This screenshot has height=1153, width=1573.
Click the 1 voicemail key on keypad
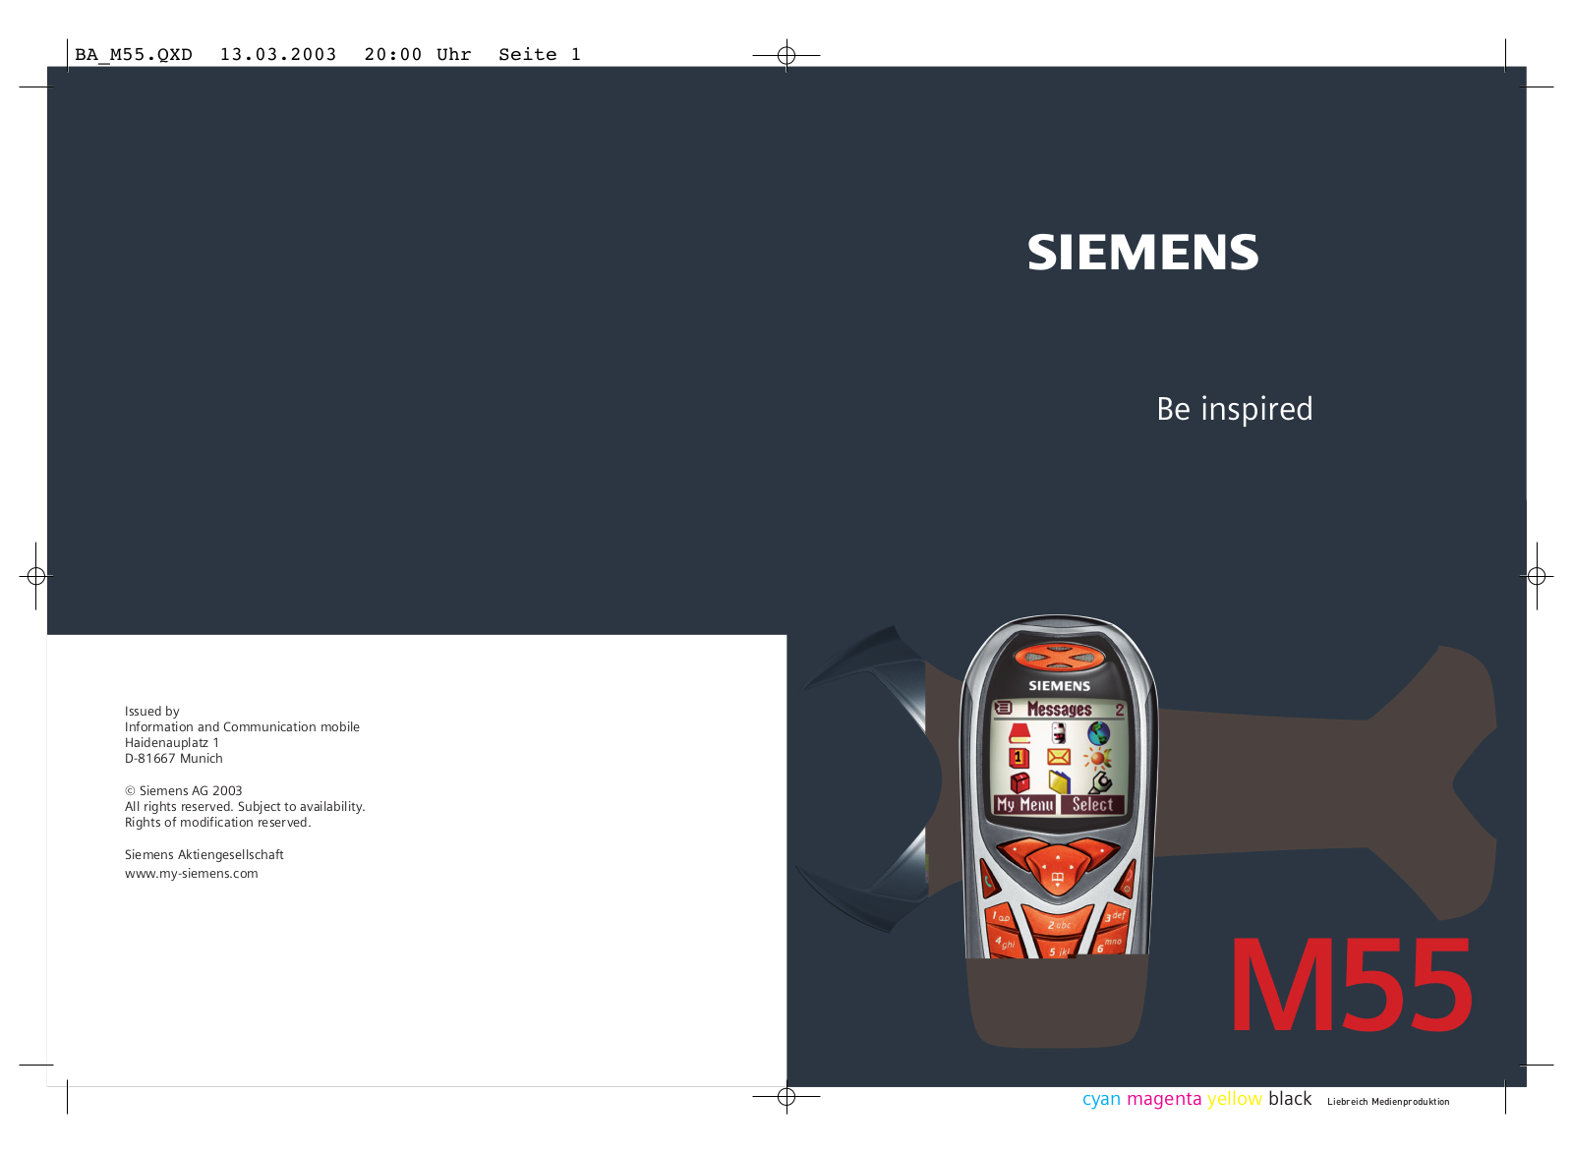(1002, 918)
